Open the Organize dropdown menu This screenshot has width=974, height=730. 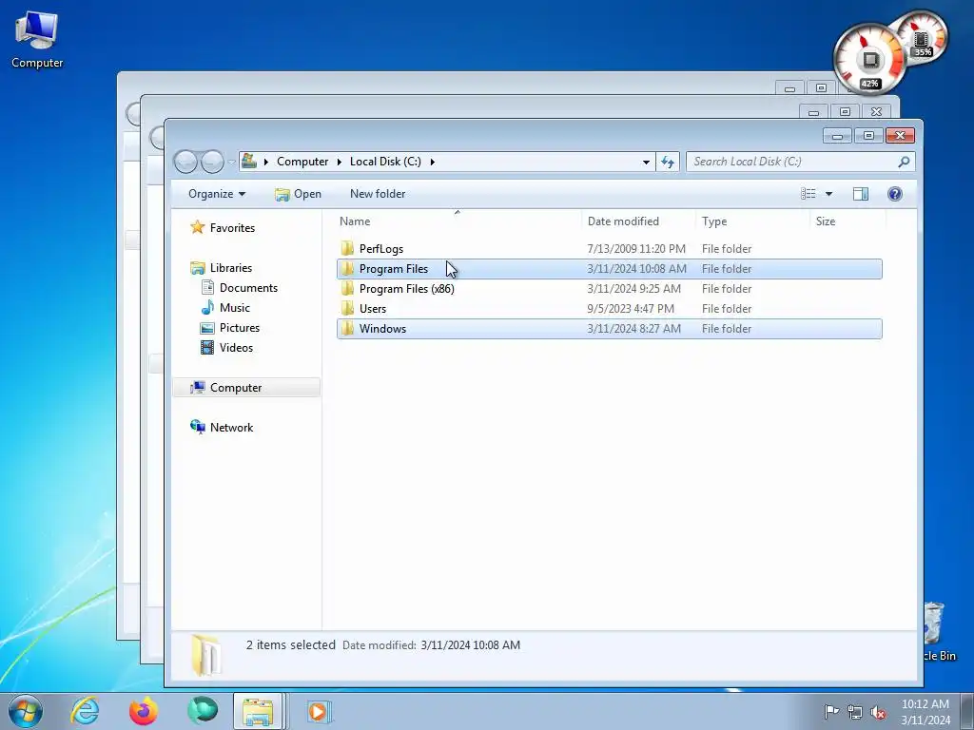coord(217,194)
